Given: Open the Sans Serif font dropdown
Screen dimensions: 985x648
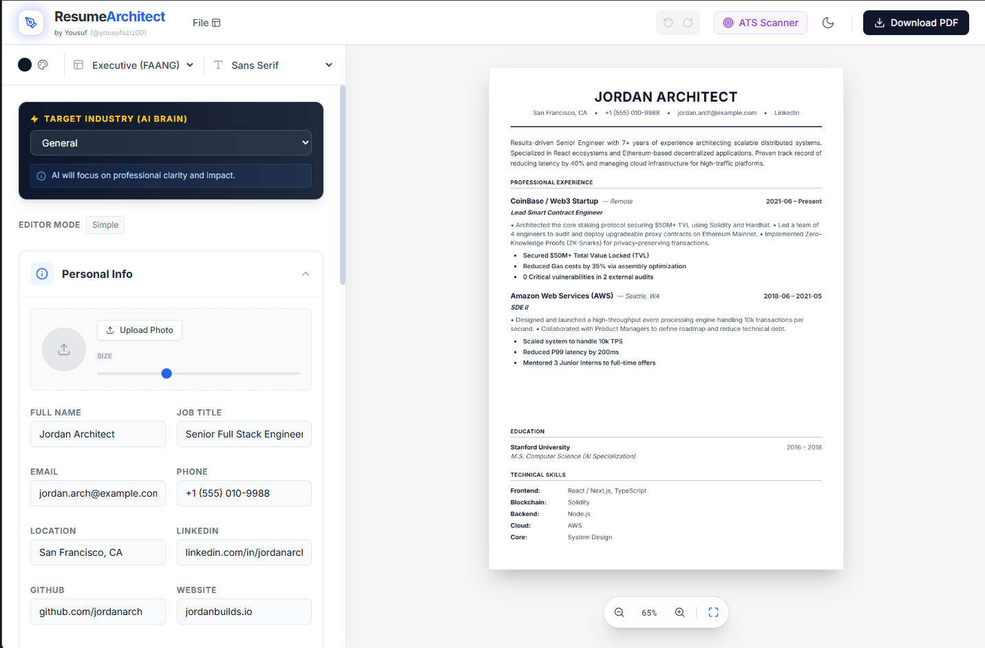Looking at the screenshot, I should coord(273,65).
